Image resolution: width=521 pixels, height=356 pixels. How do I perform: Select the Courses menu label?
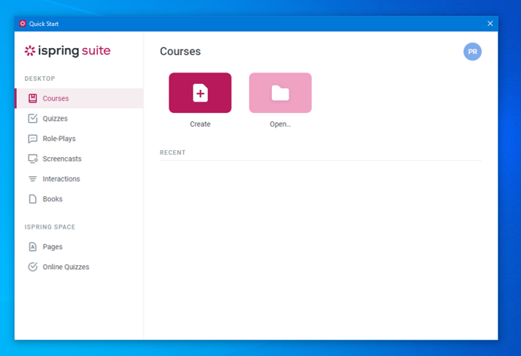point(56,98)
